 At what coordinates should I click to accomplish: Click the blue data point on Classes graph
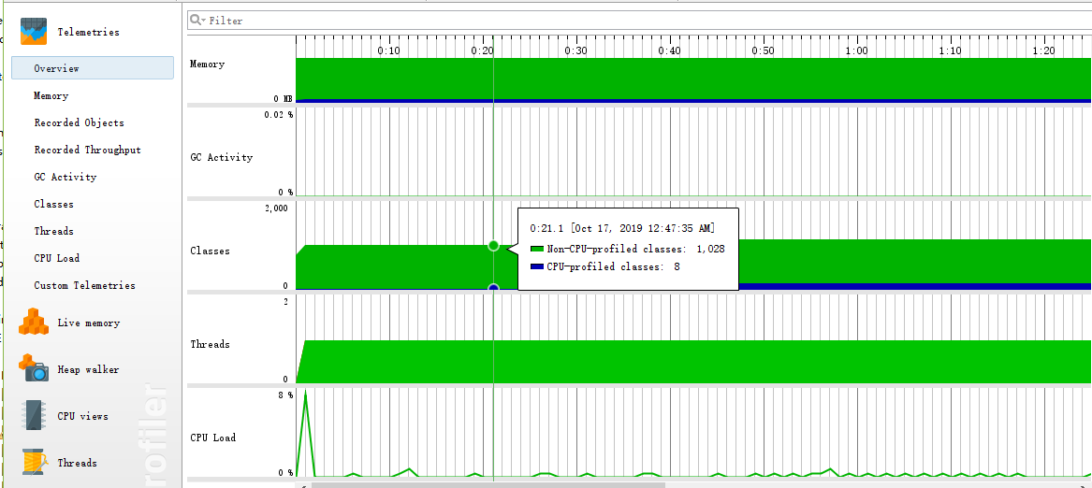[x=494, y=288]
